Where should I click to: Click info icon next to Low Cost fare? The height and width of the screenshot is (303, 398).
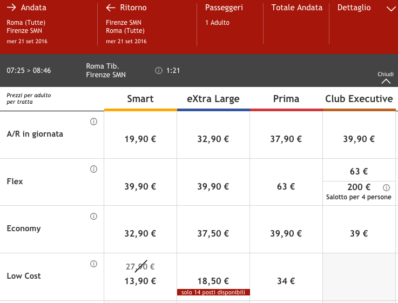93,264
